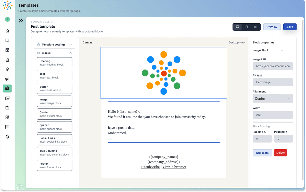Move Image Block up with arrow
The image size is (306, 192).
282,51
